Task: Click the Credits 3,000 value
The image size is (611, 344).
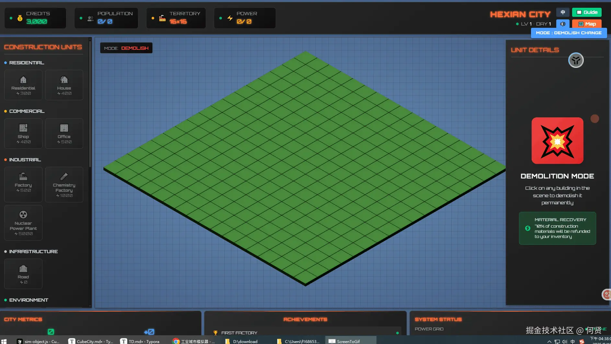Action: coord(37,22)
